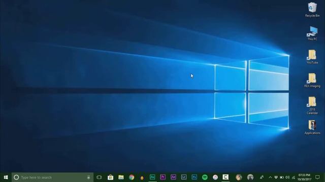The width and height of the screenshot is (325, 182).
Task: Launch Adobe After Effects from taskbar
Action: pos(173,177)
